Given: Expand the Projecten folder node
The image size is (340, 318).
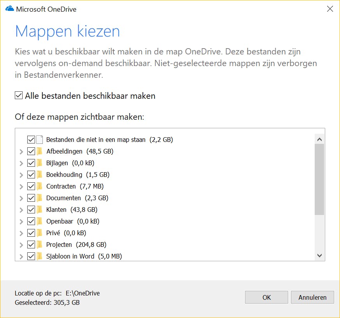Looking at the screenshot, I should coord(21,245).
